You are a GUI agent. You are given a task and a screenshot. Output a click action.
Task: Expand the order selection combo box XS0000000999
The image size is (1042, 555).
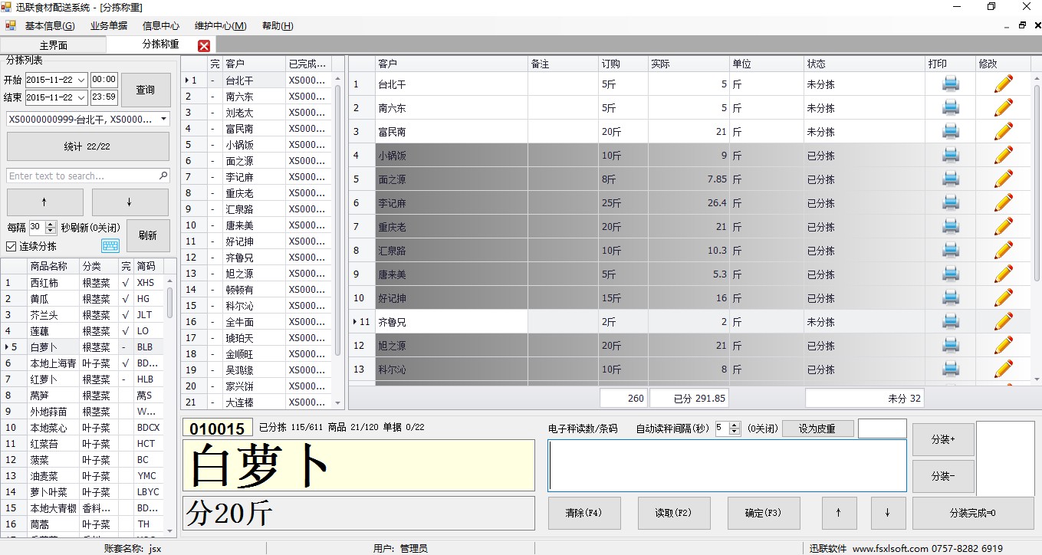coord(164,120)
